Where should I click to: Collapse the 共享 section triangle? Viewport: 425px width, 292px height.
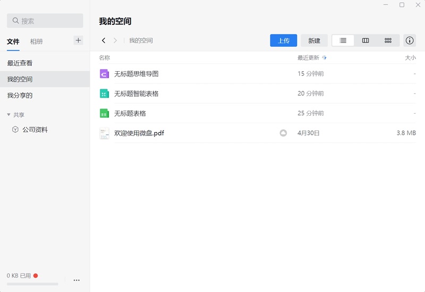pyautogui.click(x=8, y=115)
